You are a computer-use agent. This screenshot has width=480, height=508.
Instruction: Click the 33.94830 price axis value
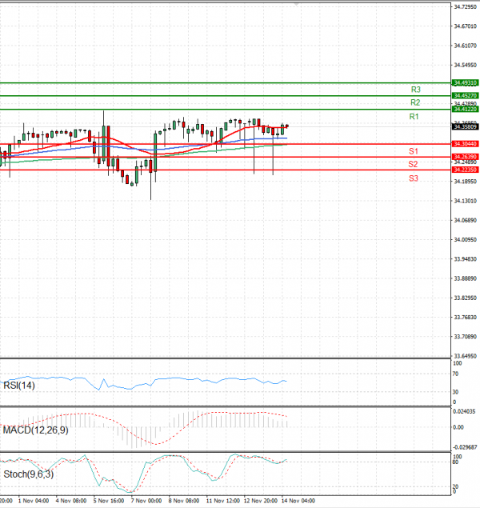pos(466,259)
